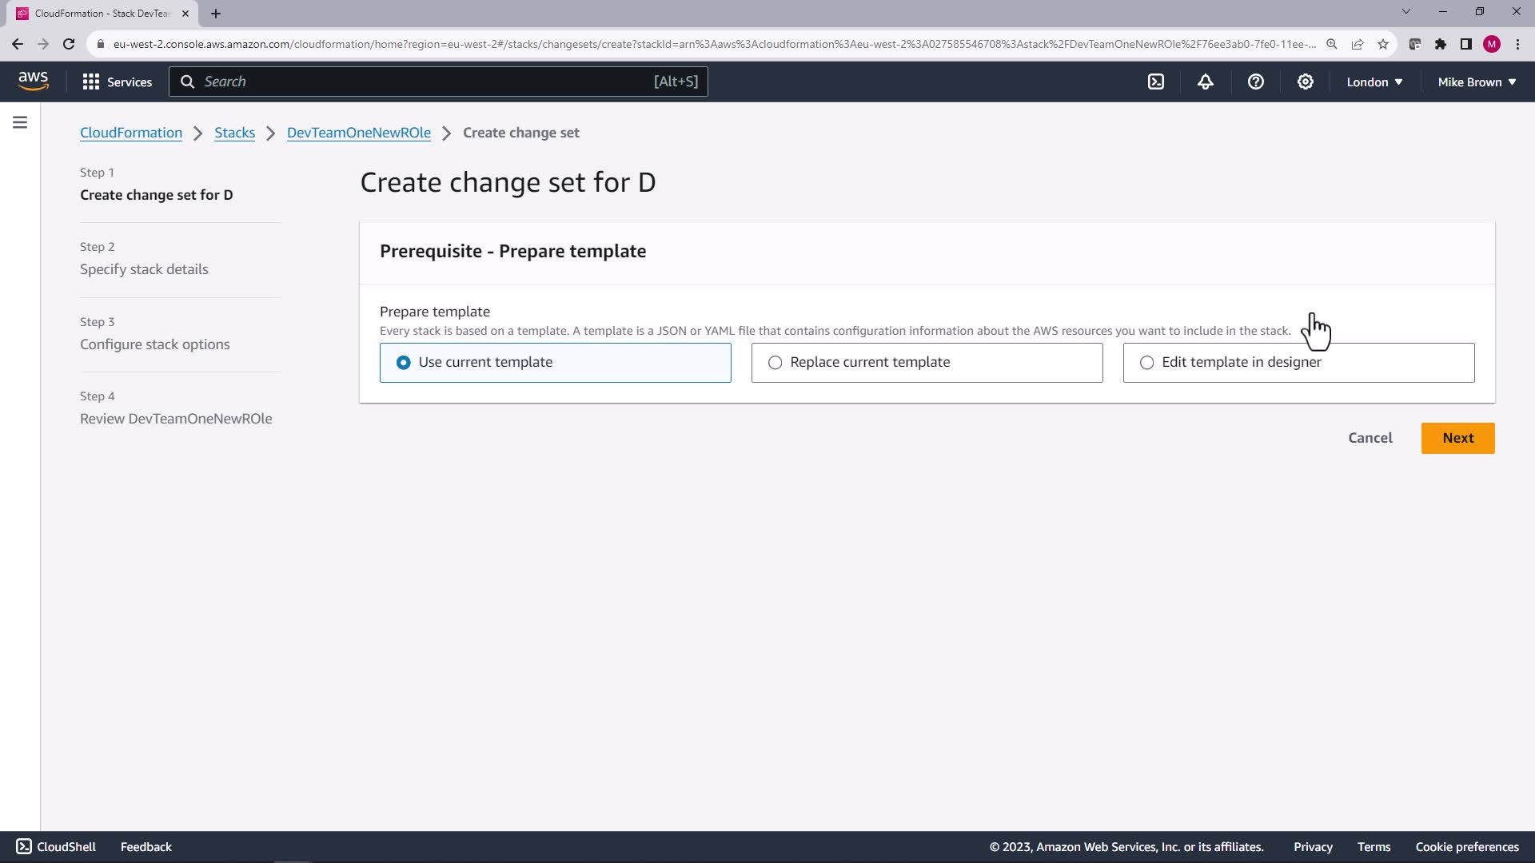Click the orange Next button
Image resolution: width=1535 pixels, height=863 pixels.
(x=1457, y=438)
